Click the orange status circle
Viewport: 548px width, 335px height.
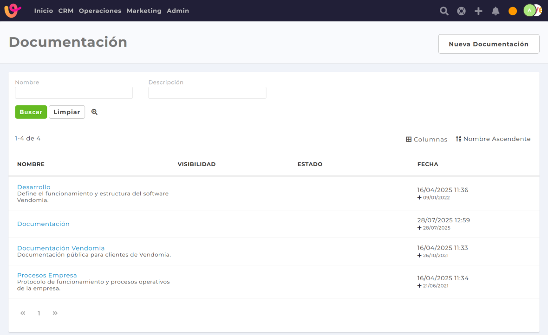[513, 11]
